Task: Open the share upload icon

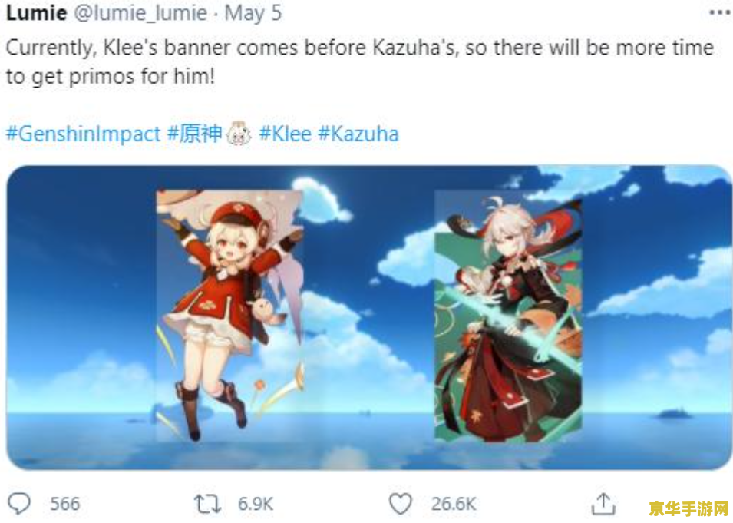Action: click(603, 504)
